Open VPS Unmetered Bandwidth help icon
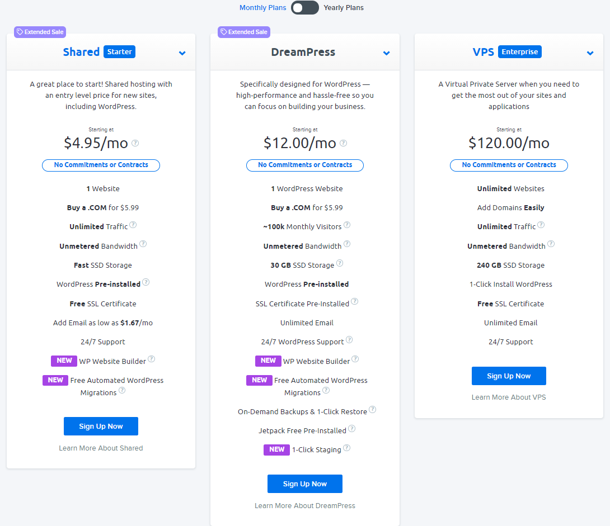The width and height of the screenshot is (610, 526). 551,244
